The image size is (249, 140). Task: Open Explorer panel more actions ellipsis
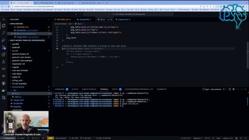pos(49,19)
